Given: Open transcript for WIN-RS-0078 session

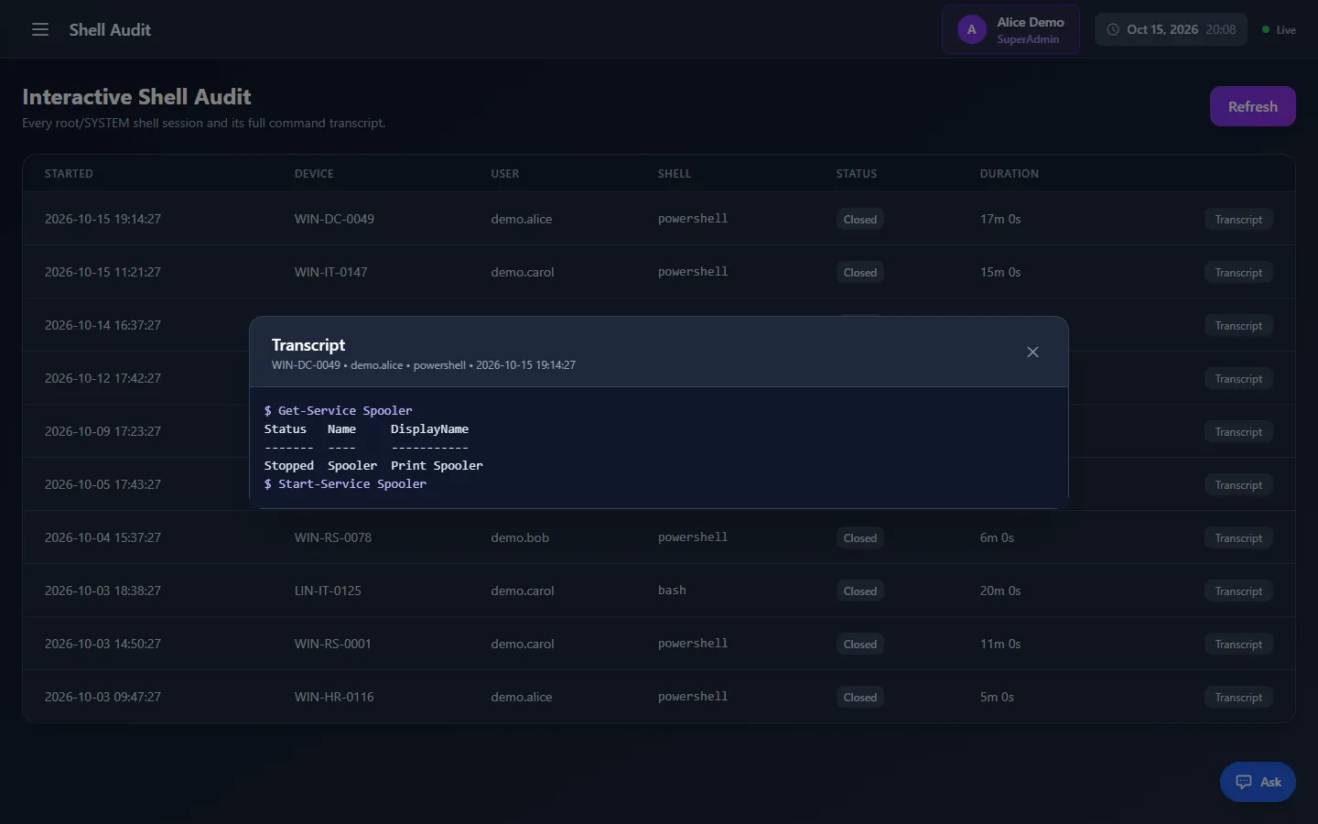Looking at the screenshot, I should point(1238,538).
